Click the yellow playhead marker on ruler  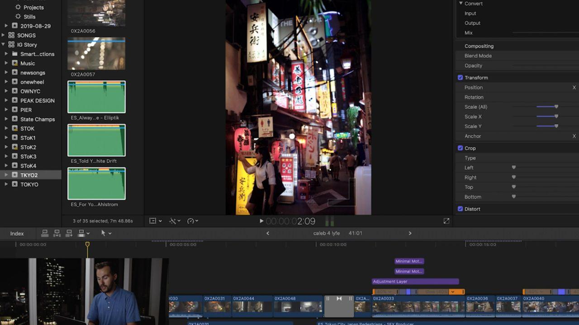tap(87, 244)
